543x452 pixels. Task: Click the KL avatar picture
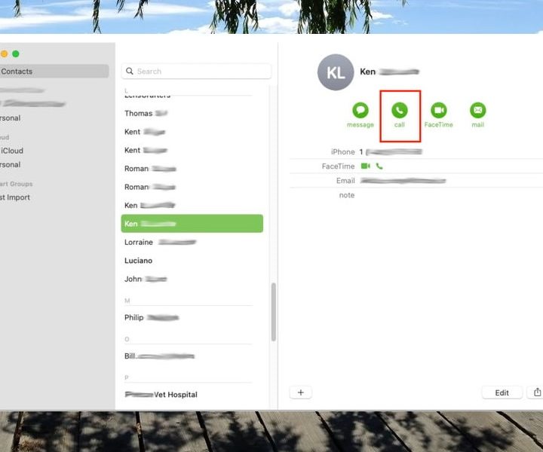click(336, 72)
